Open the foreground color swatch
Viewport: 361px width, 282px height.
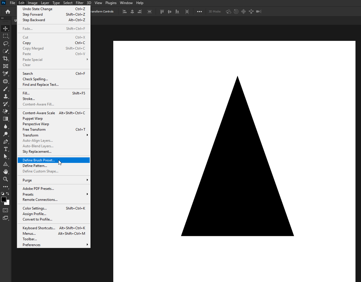[x=4, y=200]
